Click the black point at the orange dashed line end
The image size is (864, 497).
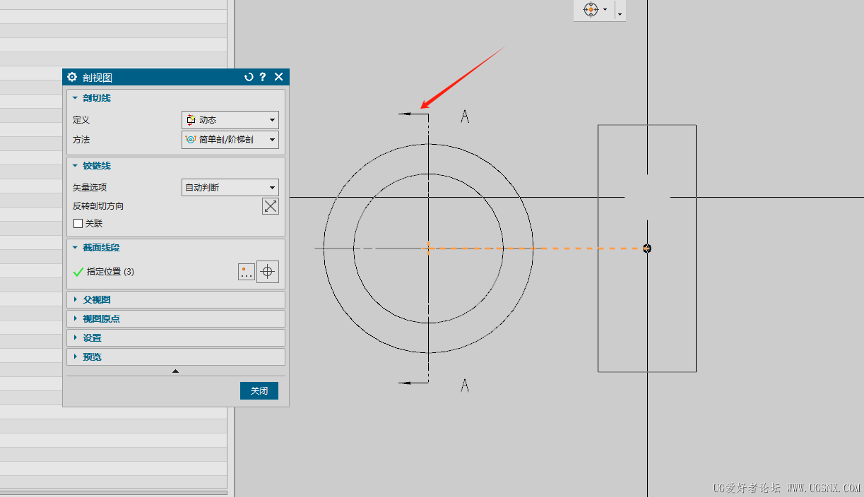pyautogui.click(x=647, y=248)
